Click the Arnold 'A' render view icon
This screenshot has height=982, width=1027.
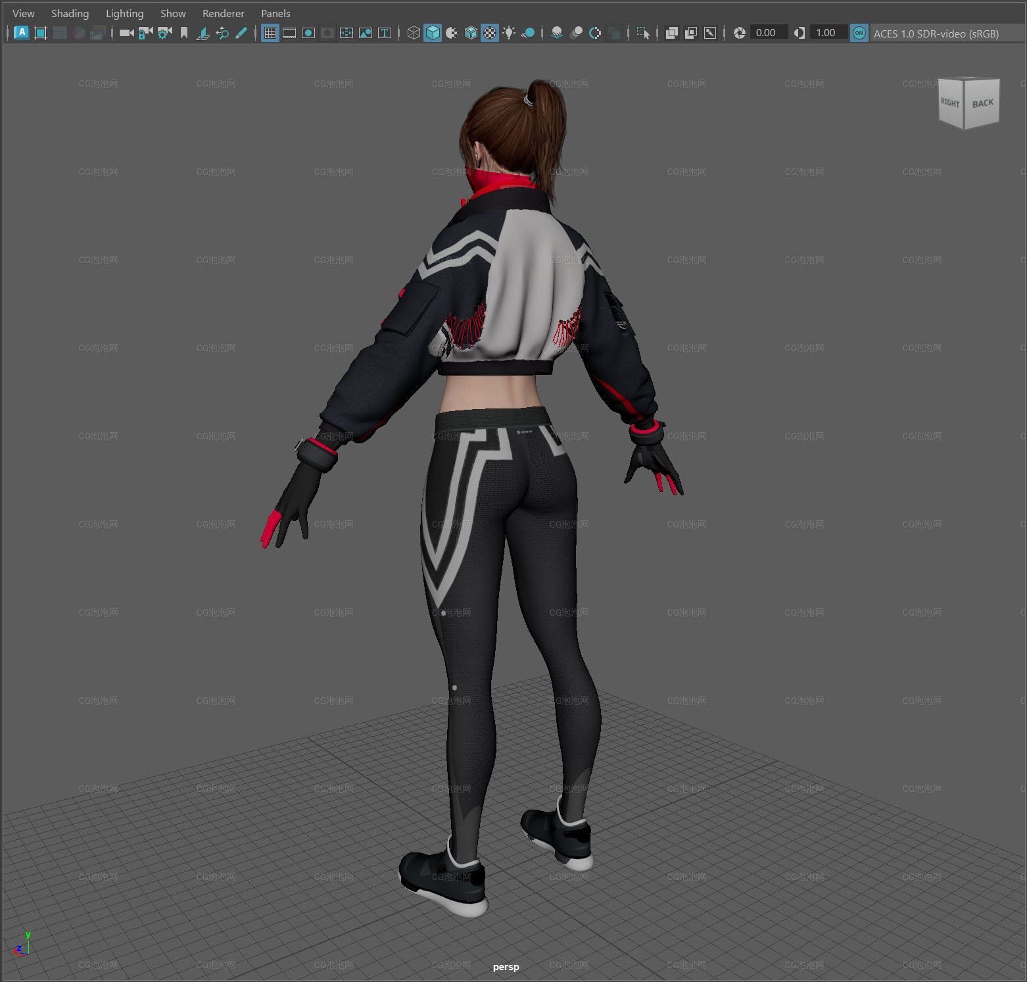coord(21,32)
